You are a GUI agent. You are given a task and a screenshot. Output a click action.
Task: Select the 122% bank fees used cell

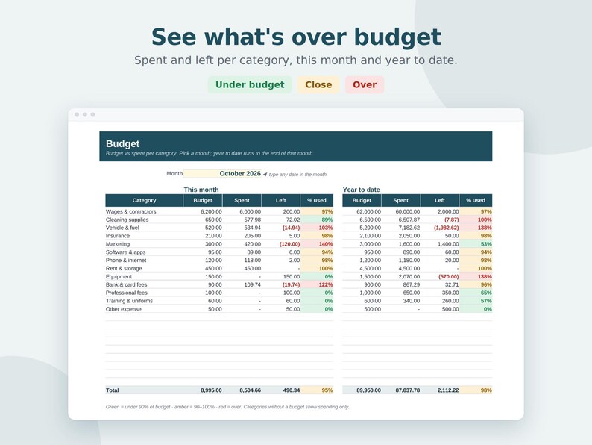(x=317, y=284)
